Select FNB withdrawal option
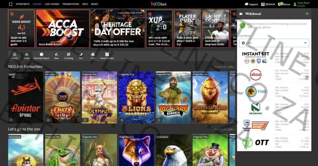This screenshot has width=318, height=166. point(274,92)
